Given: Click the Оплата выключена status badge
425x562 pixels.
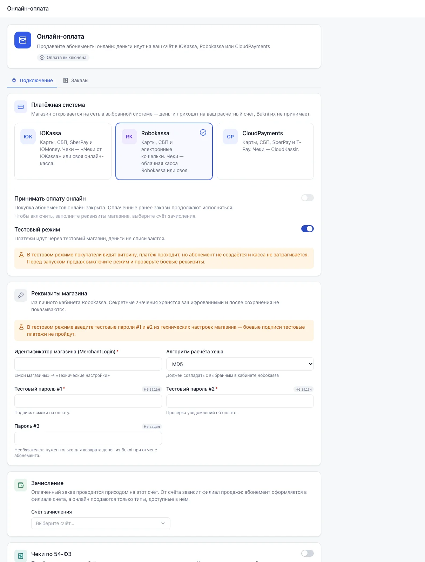Looking at the screenshot, I should tap(63, 58).
